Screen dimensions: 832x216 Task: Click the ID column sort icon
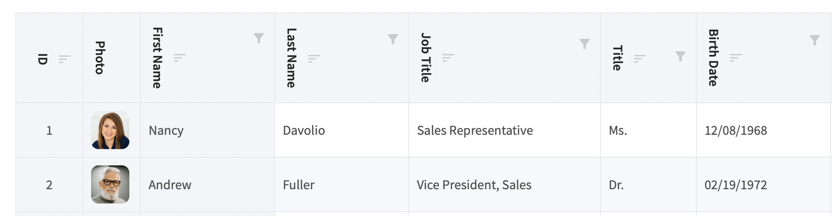coord(65,59)
